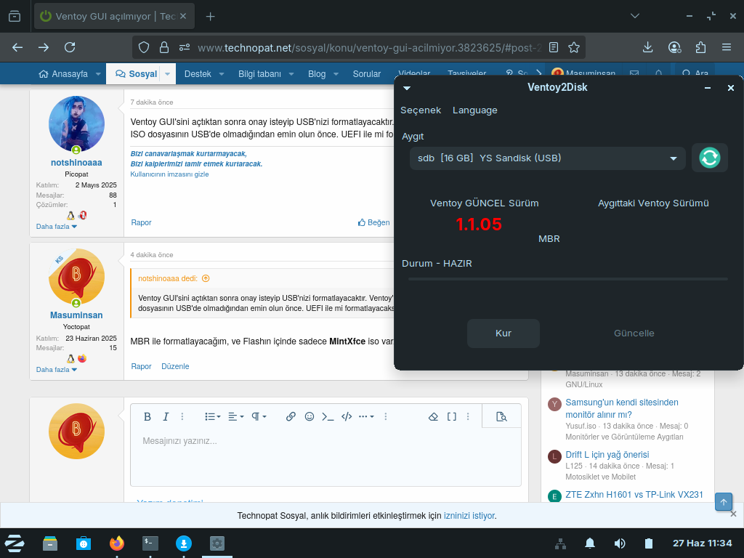
Task: Refresh the Ventoy2Disk device list
Action: point(709,158)
